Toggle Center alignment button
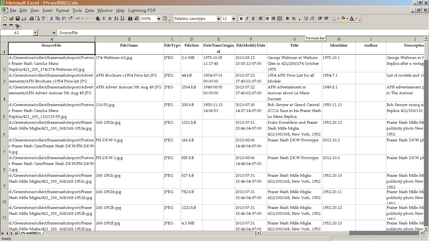The width and height of the screenshot is (429, 241). pyautogui.click(x=267, y=19)
